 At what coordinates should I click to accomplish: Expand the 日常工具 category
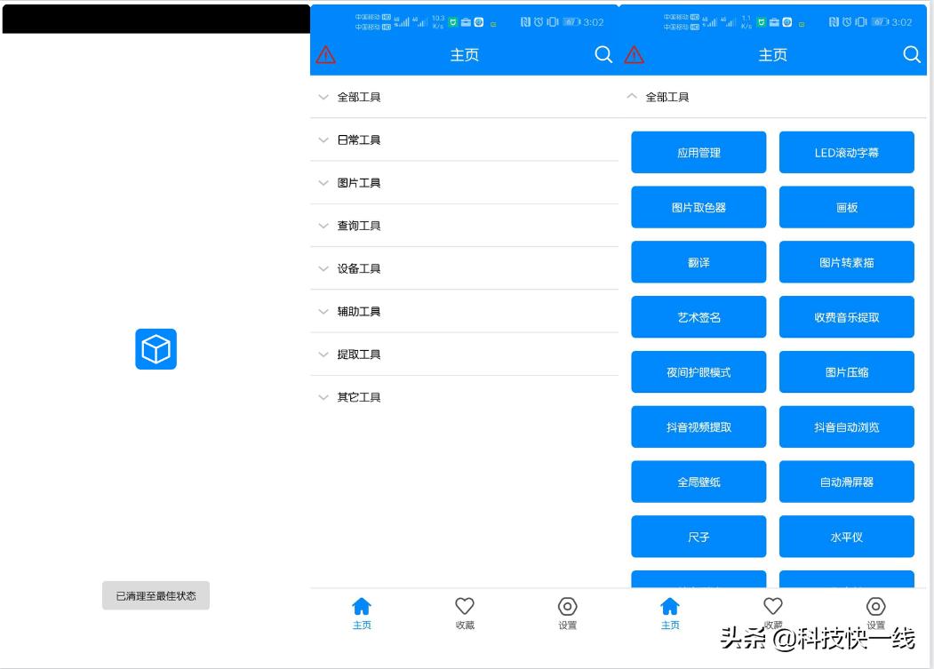[x=359, y=140]
